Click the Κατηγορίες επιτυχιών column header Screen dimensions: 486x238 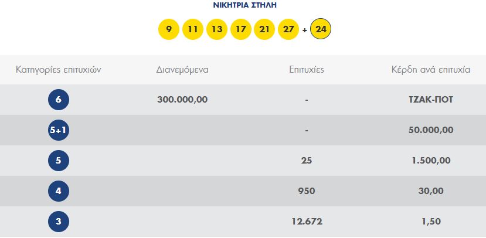click(59, 70)
